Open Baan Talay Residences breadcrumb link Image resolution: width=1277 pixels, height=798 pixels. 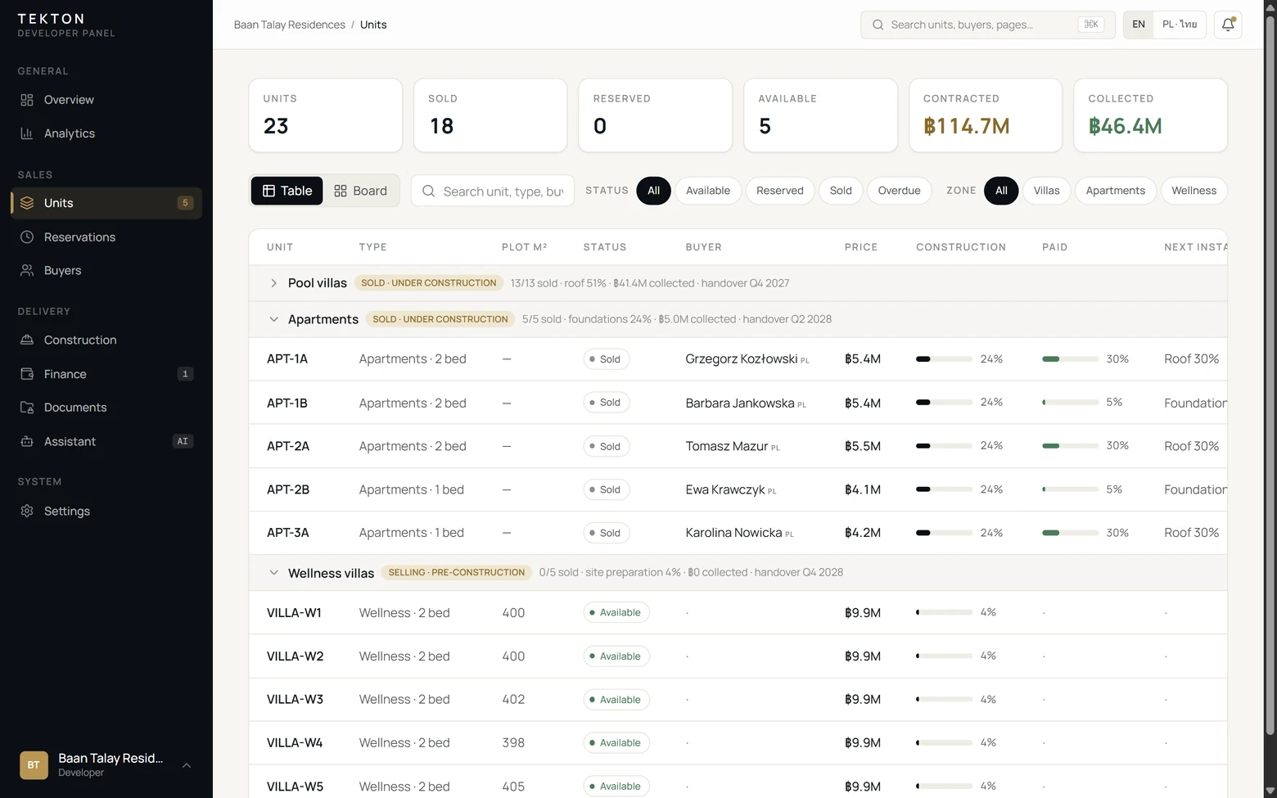coord(290,25)
